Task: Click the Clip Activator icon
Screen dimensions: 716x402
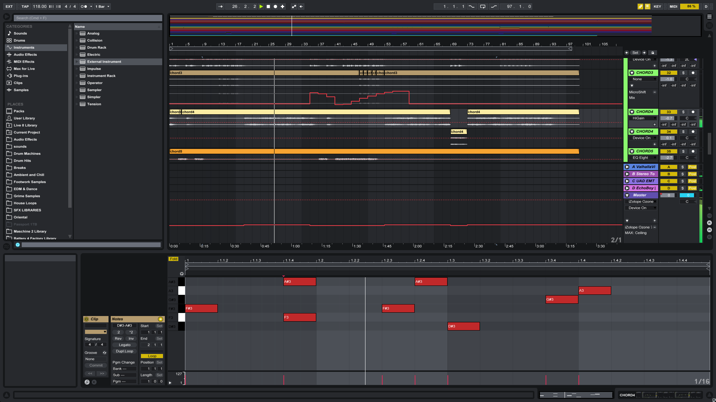Action: (87, 319)
